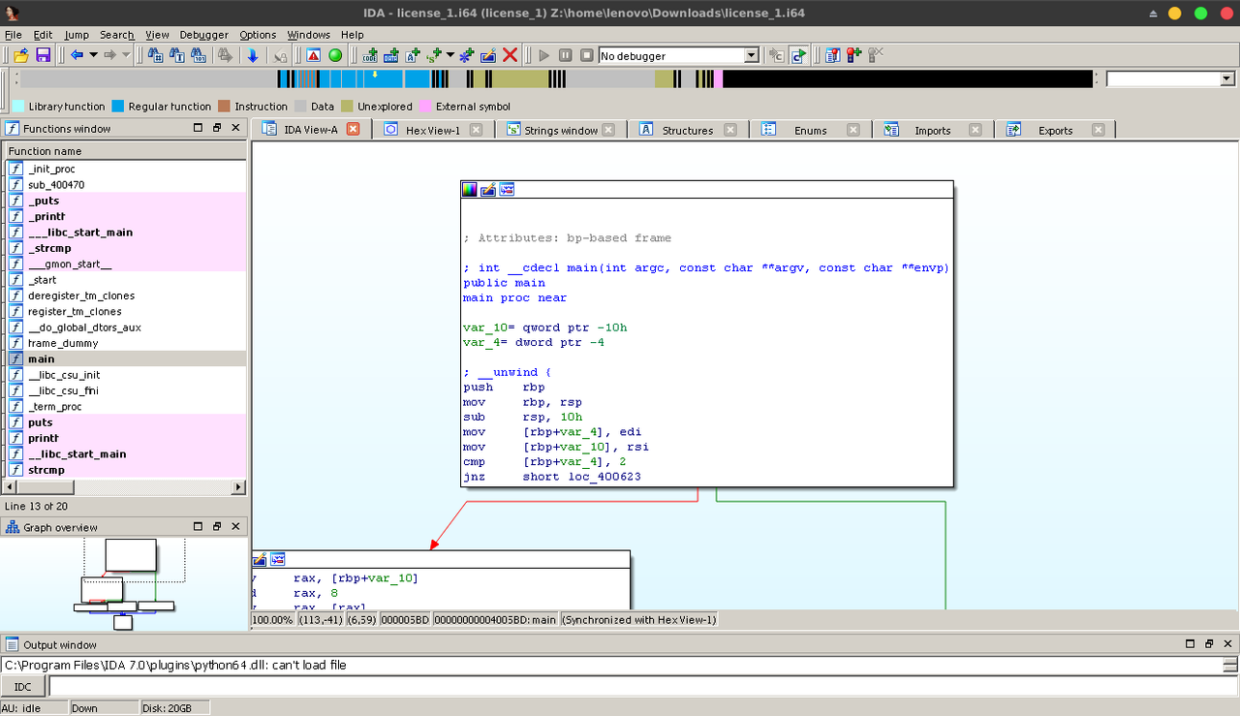The height and width of the screenshot is (716, 1240).
Task: Click the group nodes icon in main block header
Action: tap(507, 190)
